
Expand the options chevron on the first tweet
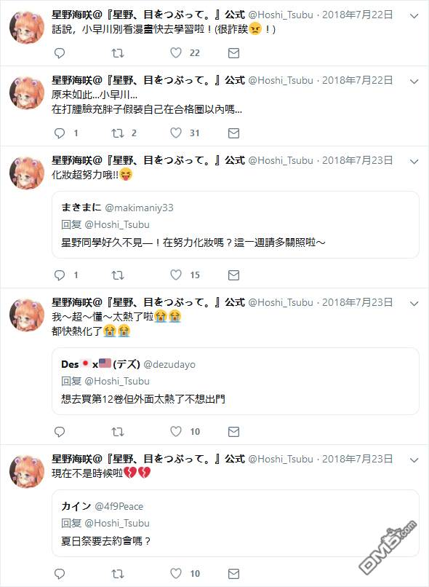pos(414,16)
